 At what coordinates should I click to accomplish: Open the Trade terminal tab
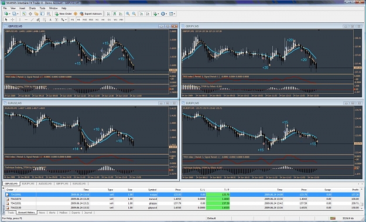11,213
